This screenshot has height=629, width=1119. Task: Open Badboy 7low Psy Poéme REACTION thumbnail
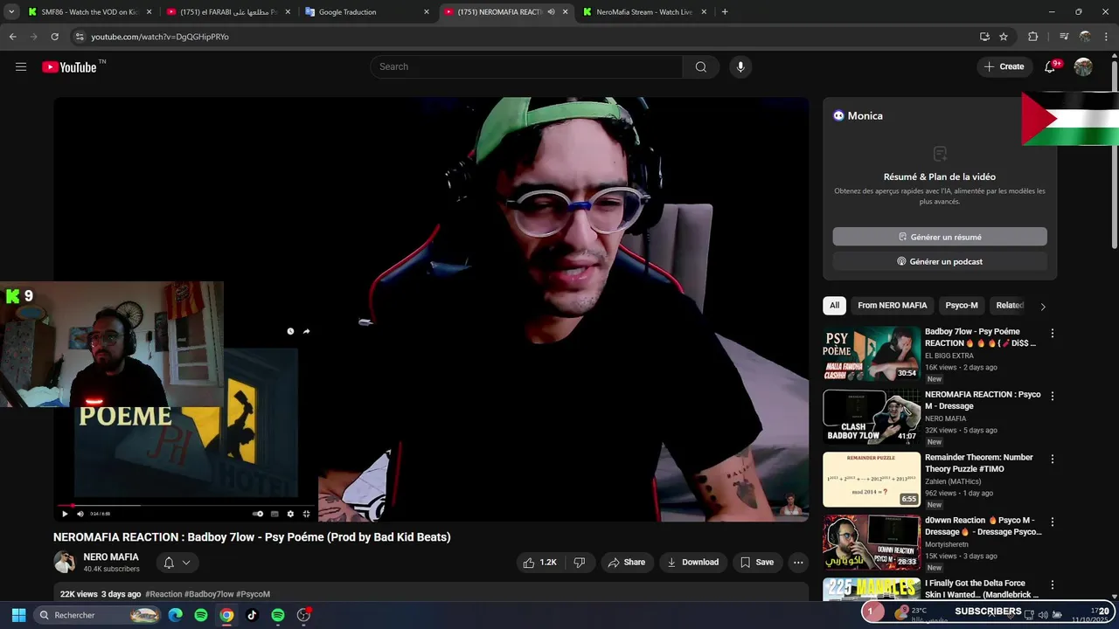click(x=872, y=354)
